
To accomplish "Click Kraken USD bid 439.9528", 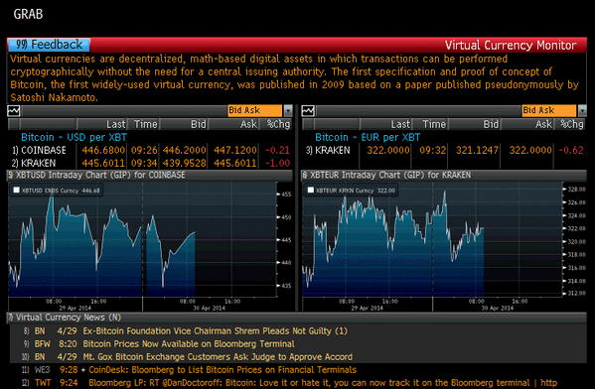I will (184, 163).
